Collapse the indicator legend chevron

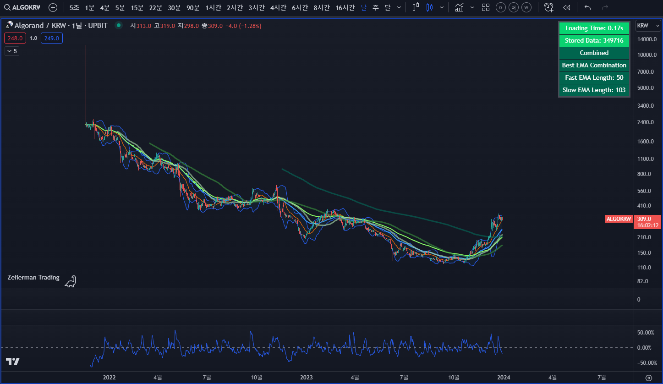[11, 51]
